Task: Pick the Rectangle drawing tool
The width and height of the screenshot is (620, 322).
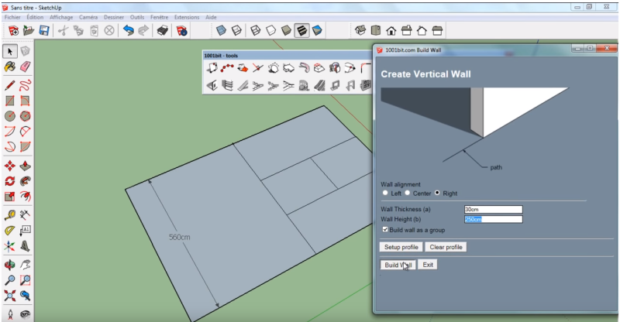Action: click(x=10, y=101)
